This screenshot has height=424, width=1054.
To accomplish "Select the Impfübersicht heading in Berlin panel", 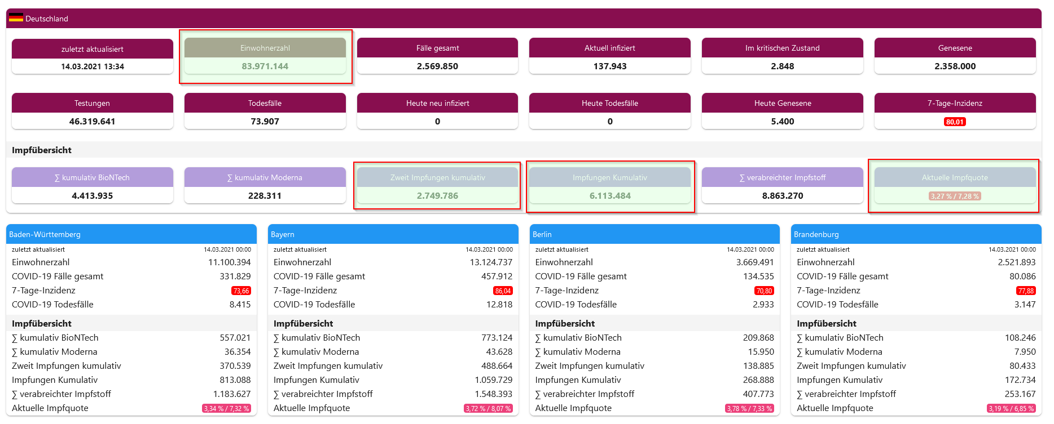I will (565, 324).
